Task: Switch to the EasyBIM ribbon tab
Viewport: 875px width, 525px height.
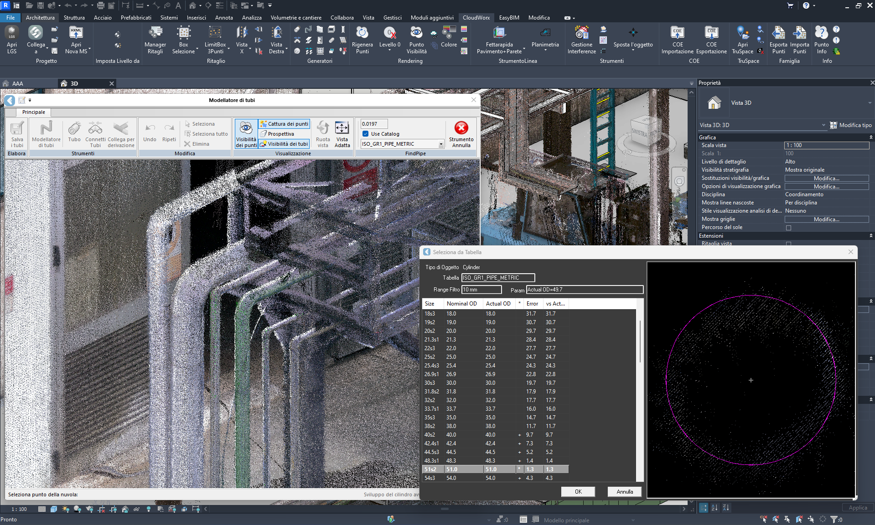Action: 509,18
